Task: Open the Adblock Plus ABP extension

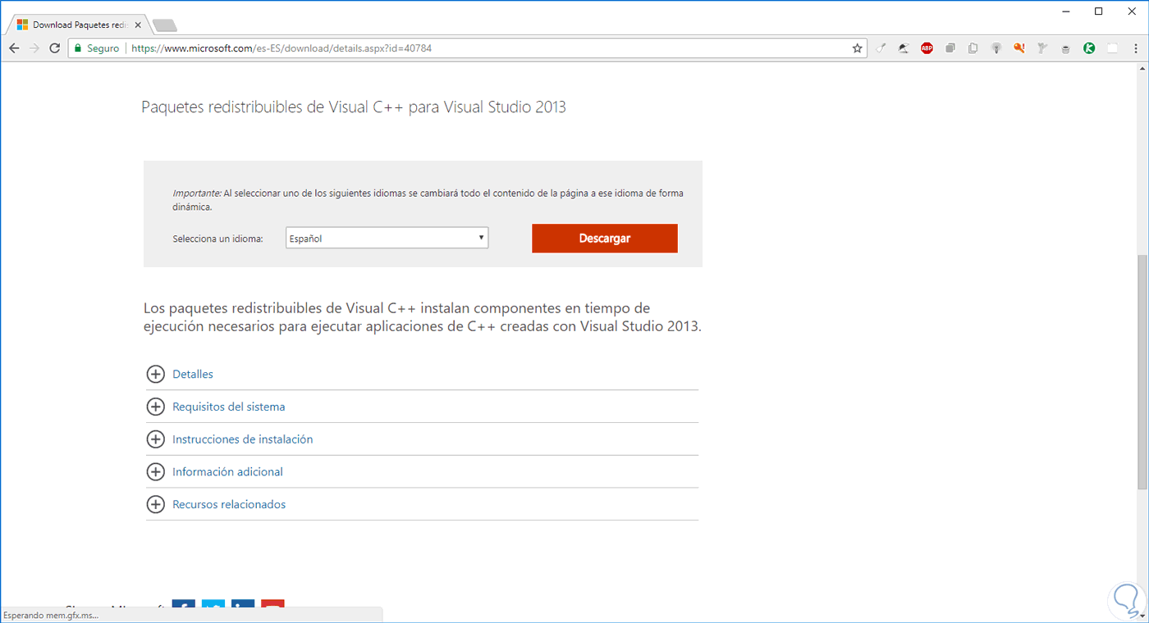Action: coord(927,48)
